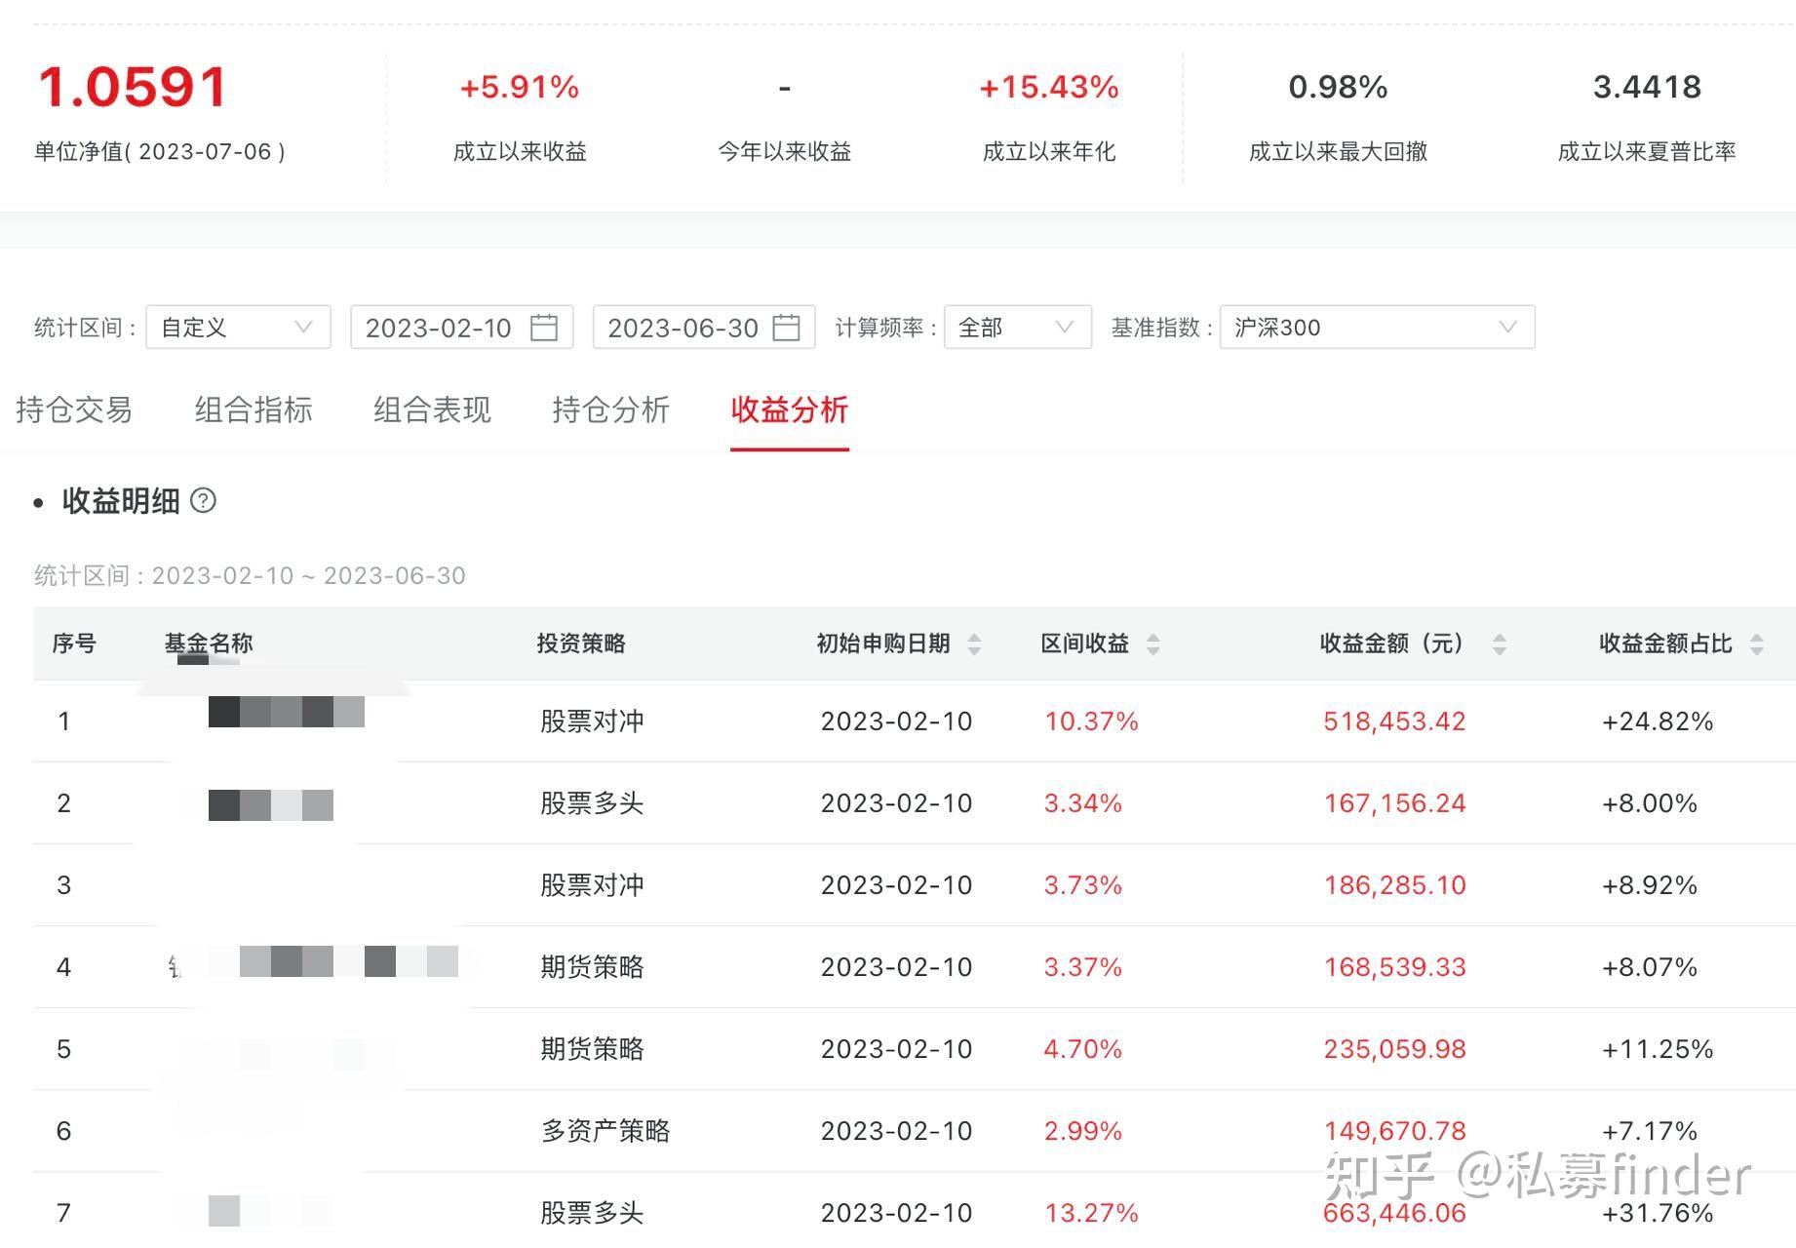This screenshot has height=1248, width=1796.
Task: Click the end date field 2023-06-30
Action: coord(683,328)
